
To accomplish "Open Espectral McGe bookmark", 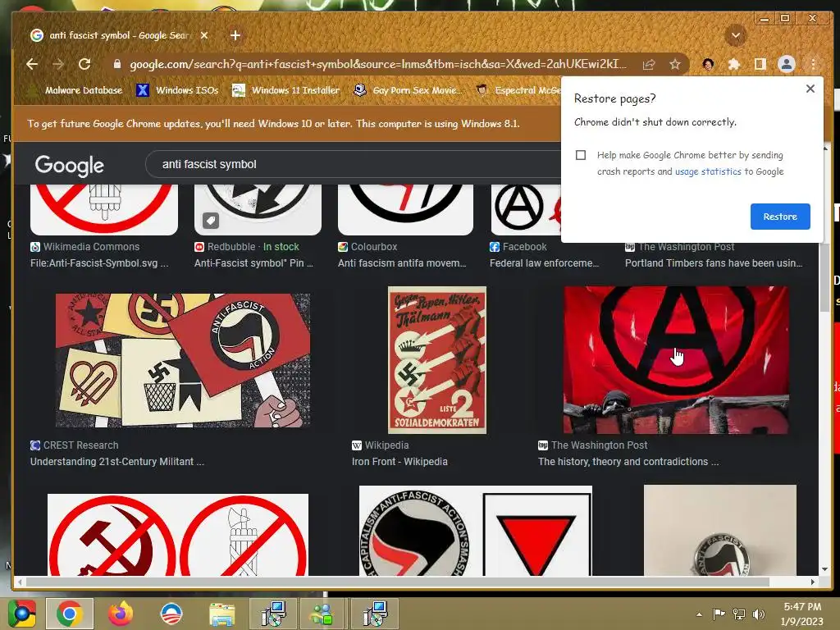I will pyautogui.click(x=518, y=90).
